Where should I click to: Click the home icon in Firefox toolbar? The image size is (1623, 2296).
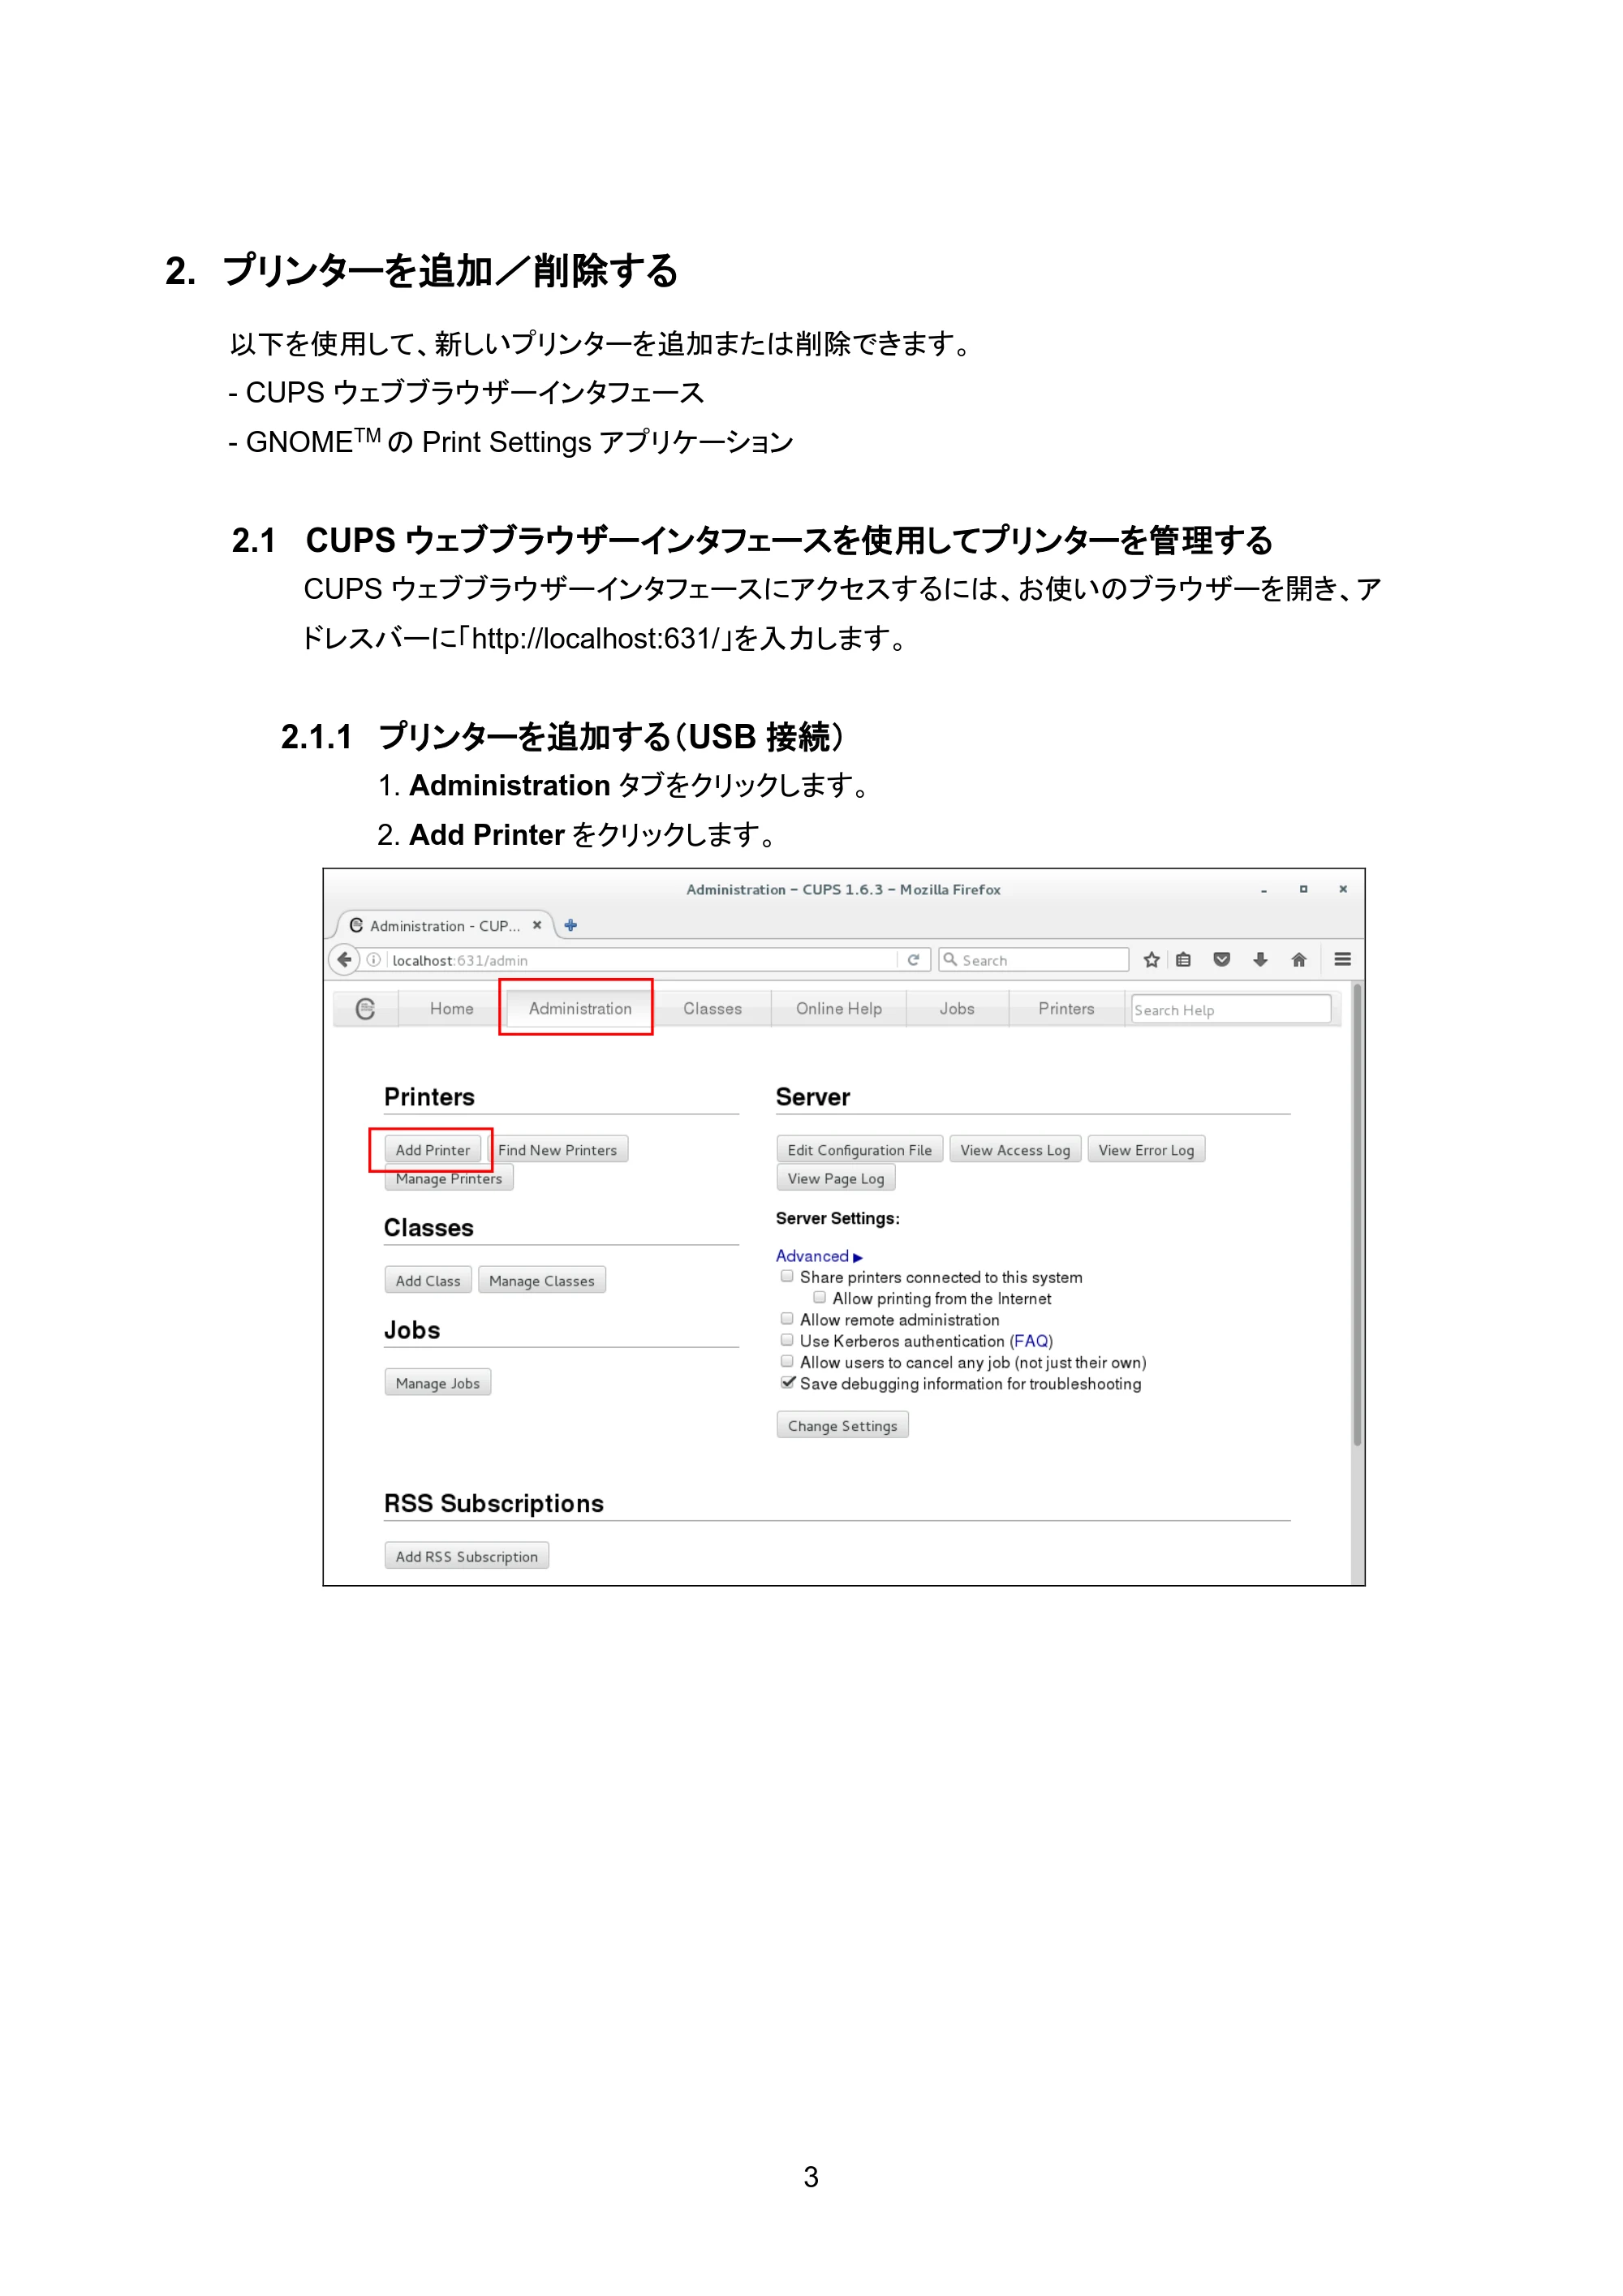(1298, 959)
